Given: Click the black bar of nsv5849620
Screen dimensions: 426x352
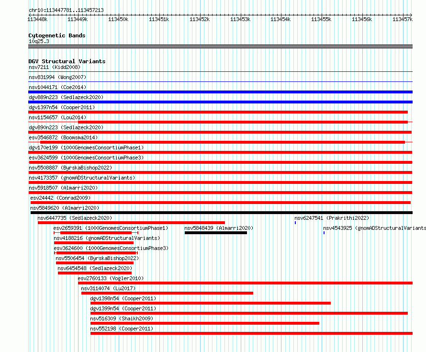Looking at the screenshot, I should pos(222,213).
